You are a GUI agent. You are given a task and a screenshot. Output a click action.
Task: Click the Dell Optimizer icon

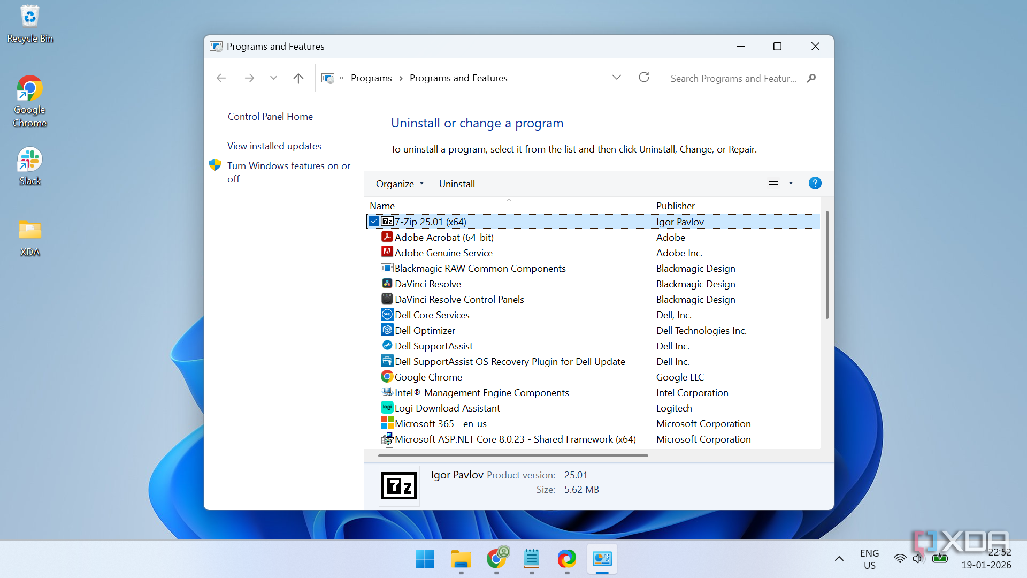pos(387,330)
